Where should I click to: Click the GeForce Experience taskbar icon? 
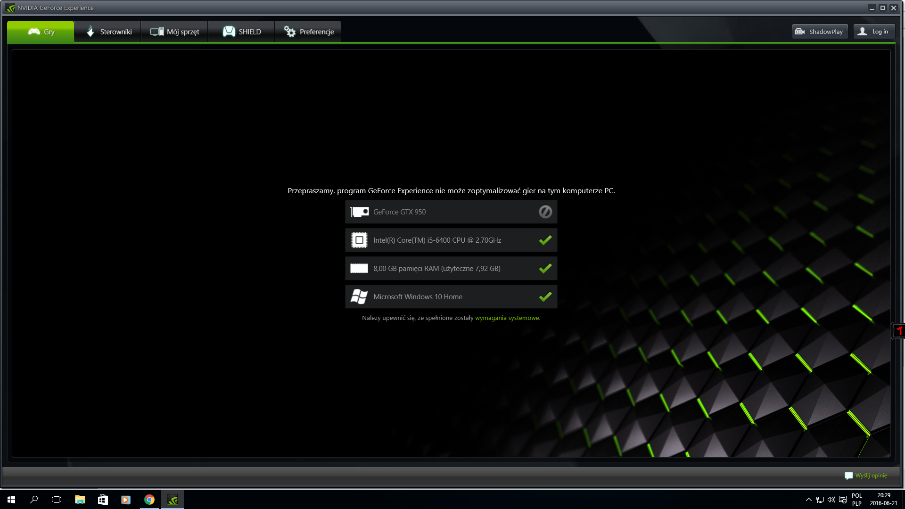click(x=173, y=500)
